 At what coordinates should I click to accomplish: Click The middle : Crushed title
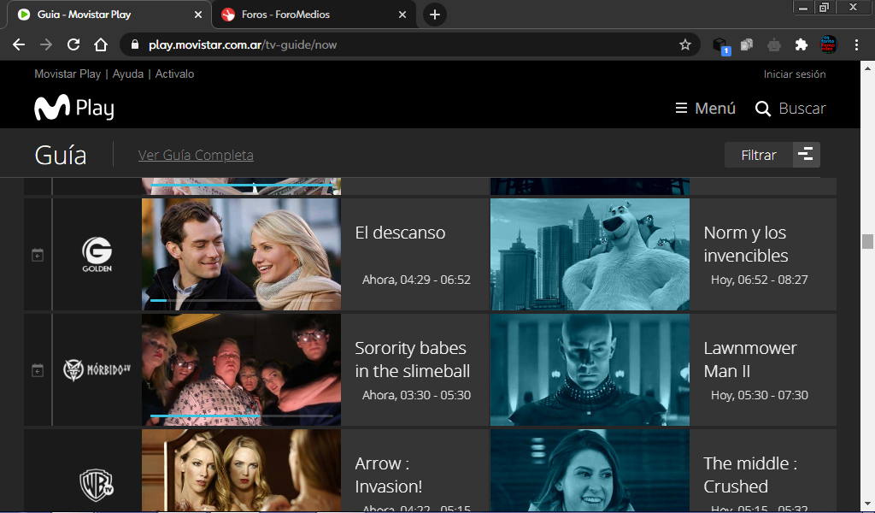[x=750, y=475]
